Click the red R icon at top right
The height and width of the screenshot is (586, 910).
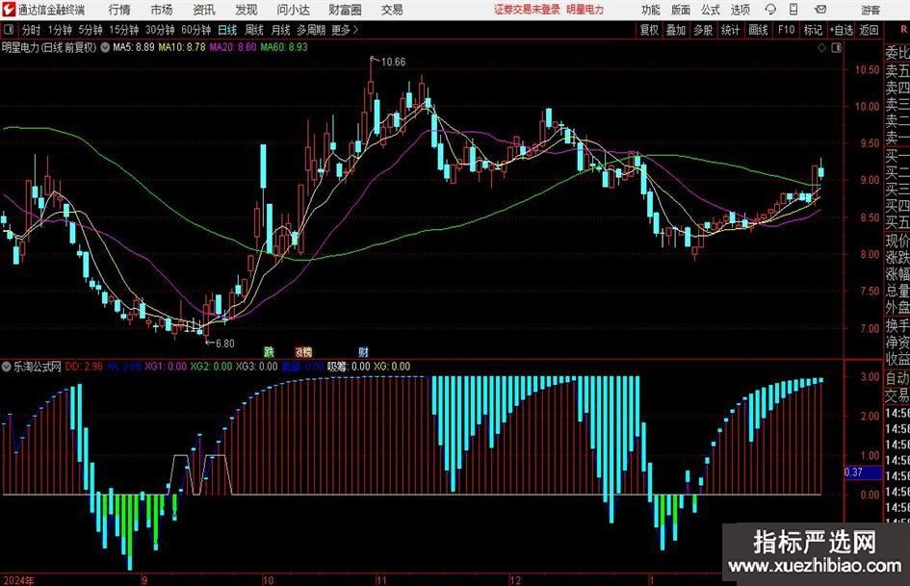click(x=903, y=30)
